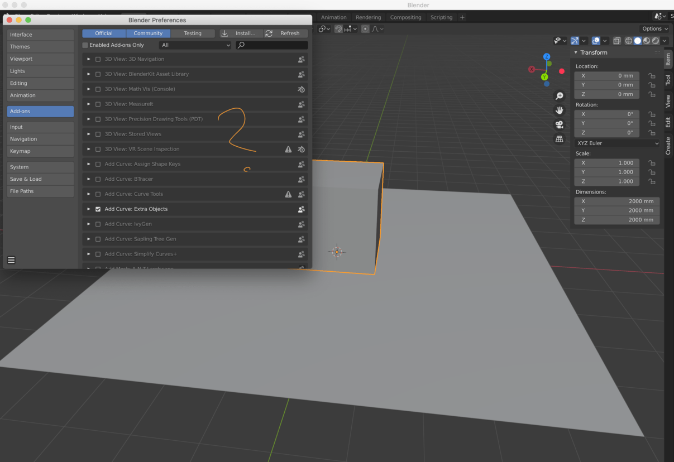Click the zoom magnifier viewport icon

559,96
